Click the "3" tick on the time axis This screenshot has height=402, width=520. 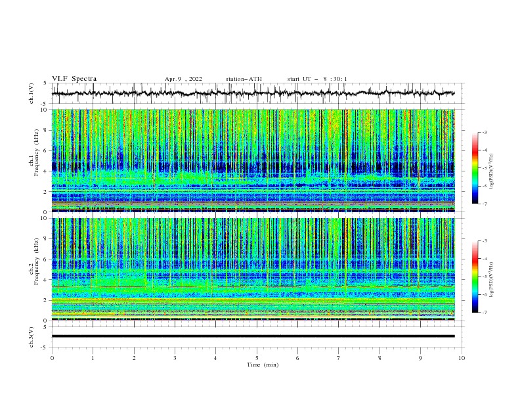tap(175, 358)
